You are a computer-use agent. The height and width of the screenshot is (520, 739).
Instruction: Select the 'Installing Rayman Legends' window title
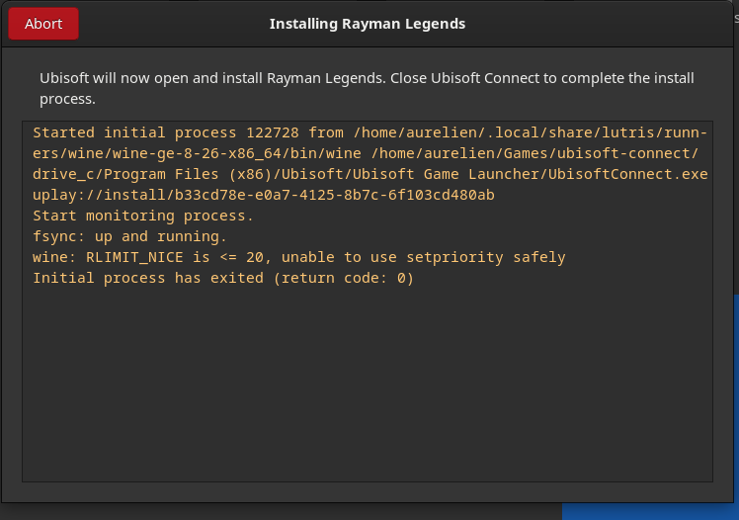coord(368,24)
